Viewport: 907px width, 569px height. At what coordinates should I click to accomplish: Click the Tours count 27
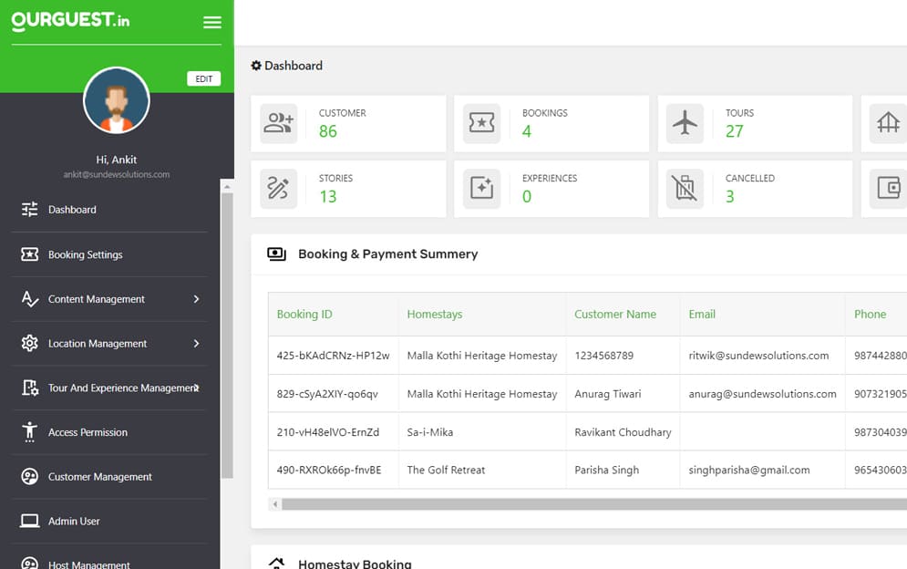coord(735,131)
